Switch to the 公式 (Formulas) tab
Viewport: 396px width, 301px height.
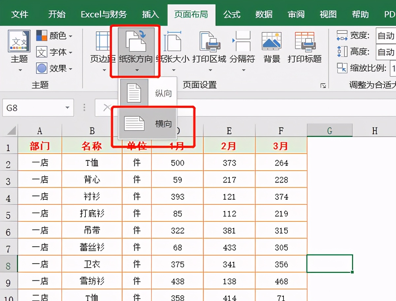point(232,13)
